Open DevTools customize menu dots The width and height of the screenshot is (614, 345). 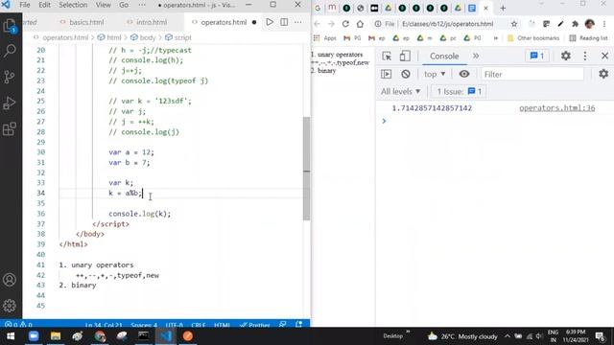[585, 56]
